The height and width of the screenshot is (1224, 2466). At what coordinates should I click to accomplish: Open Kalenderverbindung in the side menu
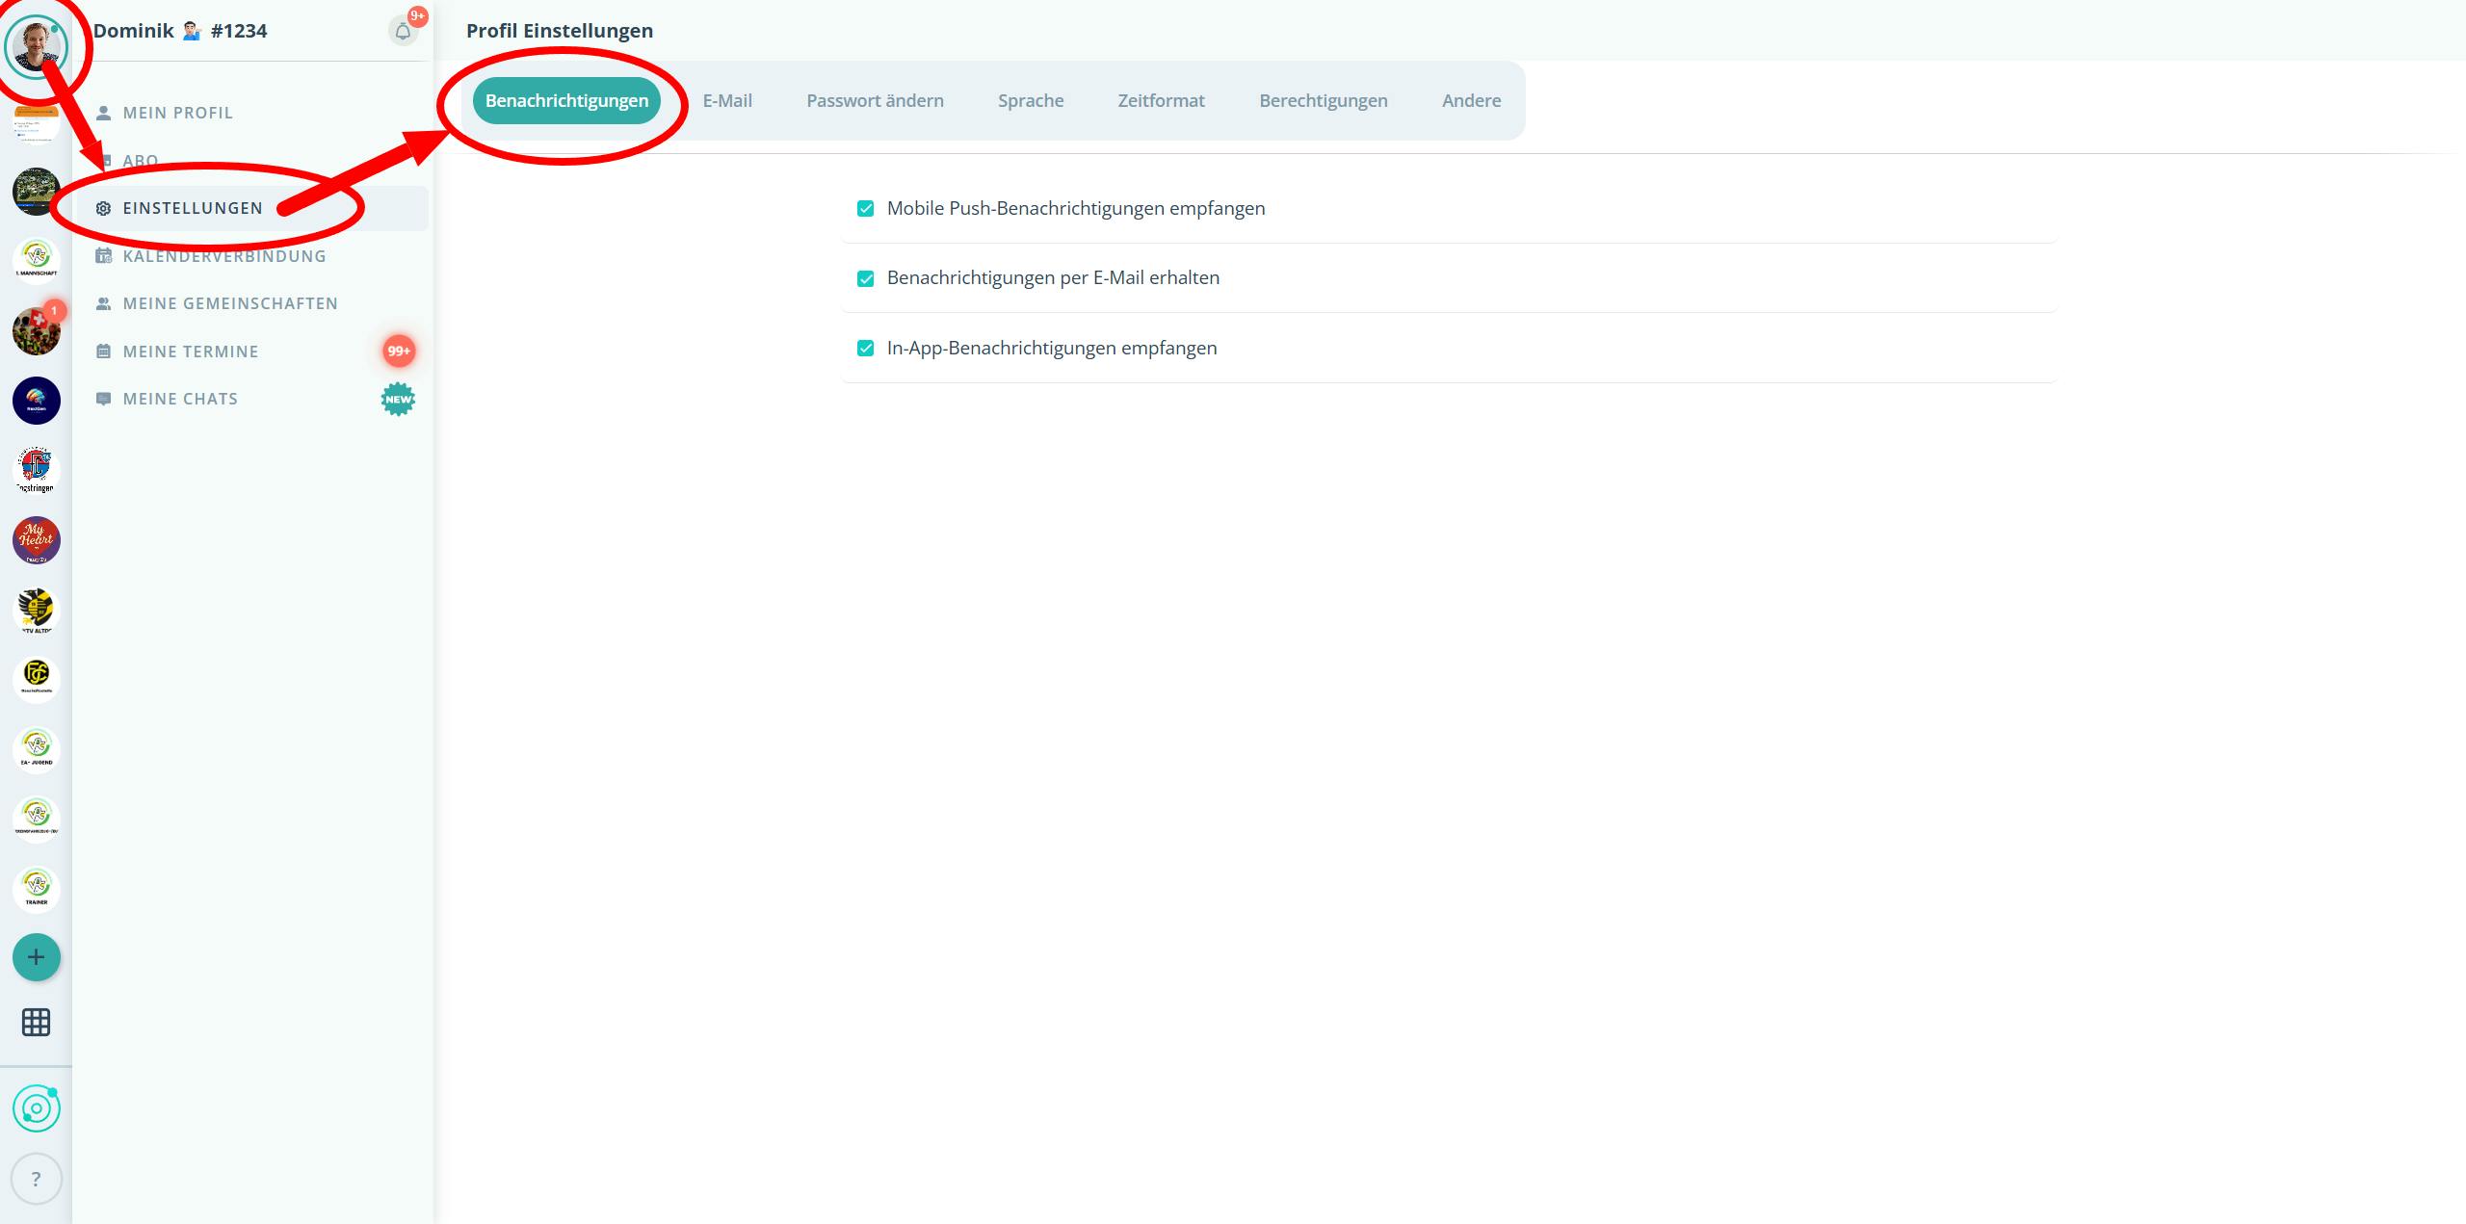pos(223,256)
